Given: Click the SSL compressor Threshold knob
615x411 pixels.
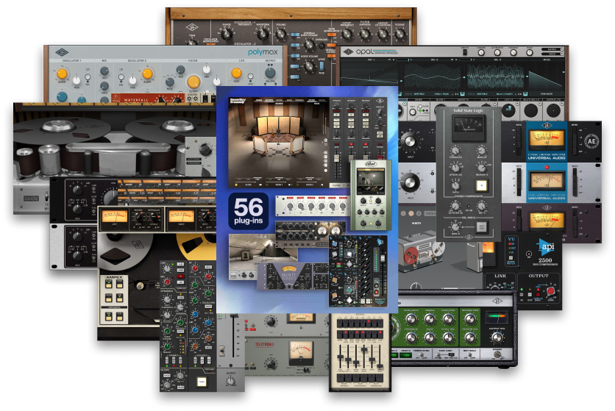Looking at the screenshot, I should point(455,150).
